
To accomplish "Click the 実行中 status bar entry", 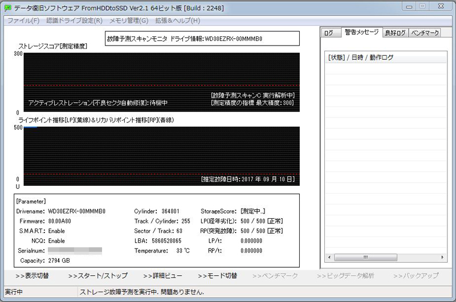I will (14, 292).
